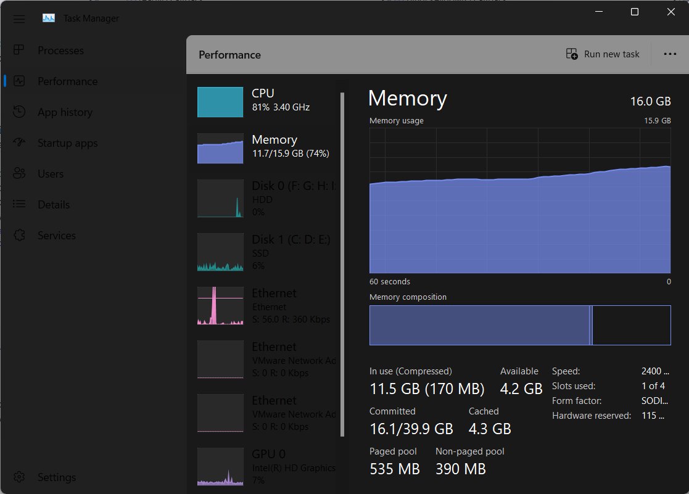
Task: Click the In use 11.5 GB (170 MB) value
Action: pyautogui.click(x=427, y=389)
